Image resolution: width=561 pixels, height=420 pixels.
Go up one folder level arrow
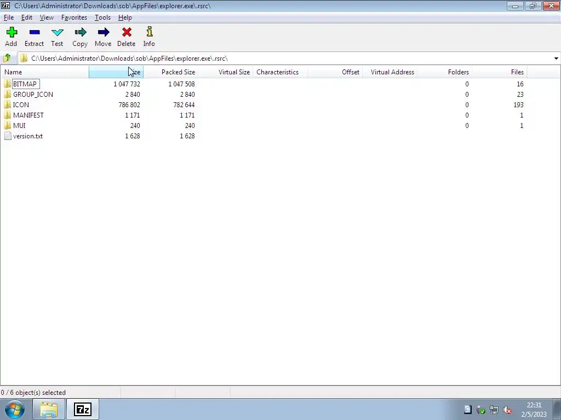tap(7, 58)
